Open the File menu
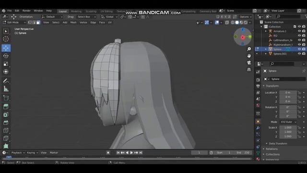This screenshot has width=307, height=173. coord(10,11)
